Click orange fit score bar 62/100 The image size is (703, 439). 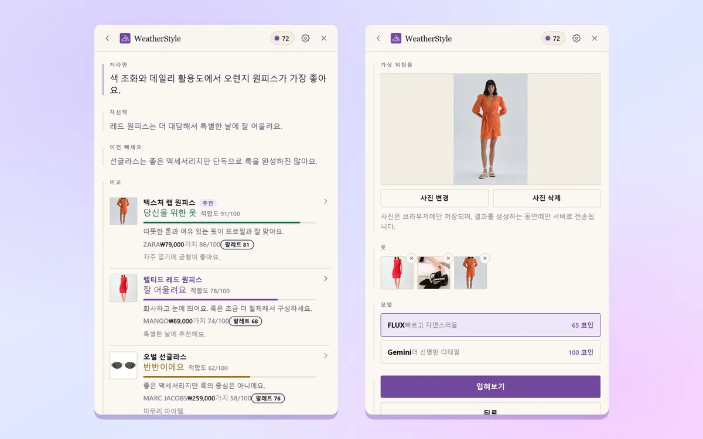click(229, 377)
